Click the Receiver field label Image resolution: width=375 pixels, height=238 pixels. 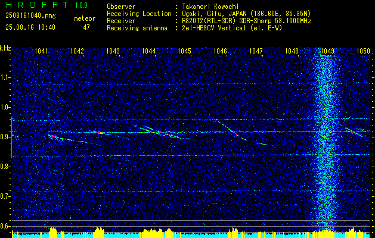[121, 21]
